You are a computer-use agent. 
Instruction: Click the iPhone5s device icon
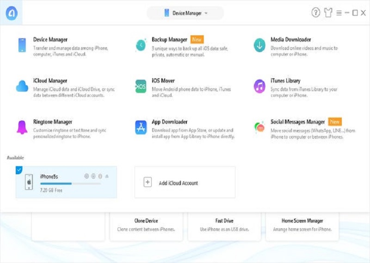[29, 182]
